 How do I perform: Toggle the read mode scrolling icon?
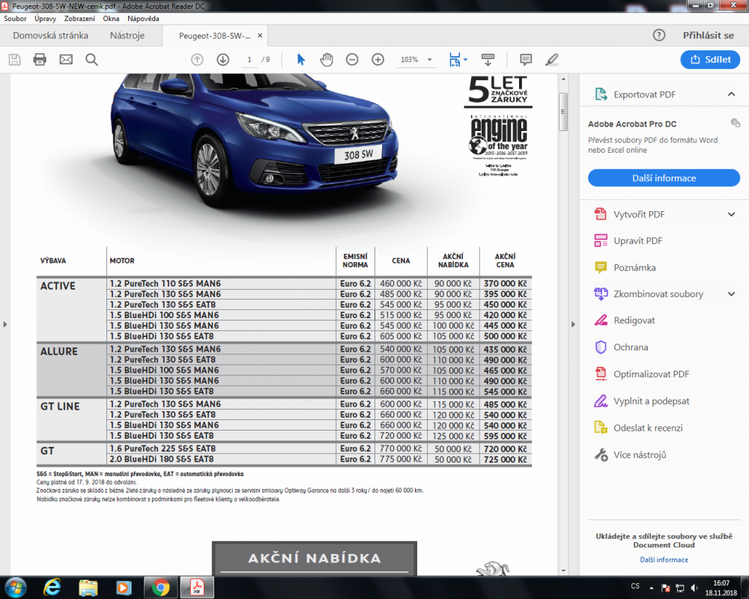point(488,60)
